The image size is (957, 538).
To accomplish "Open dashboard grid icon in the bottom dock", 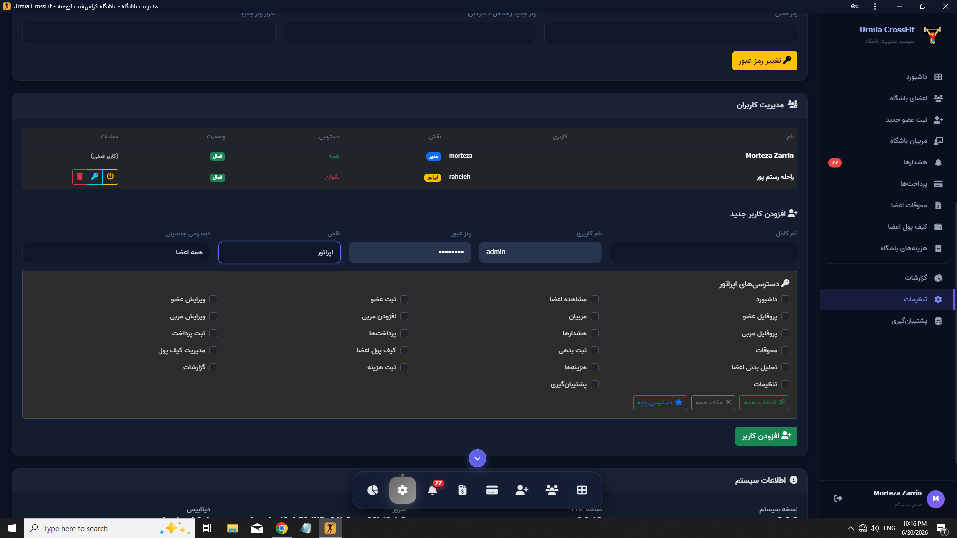I will point(582,490).
